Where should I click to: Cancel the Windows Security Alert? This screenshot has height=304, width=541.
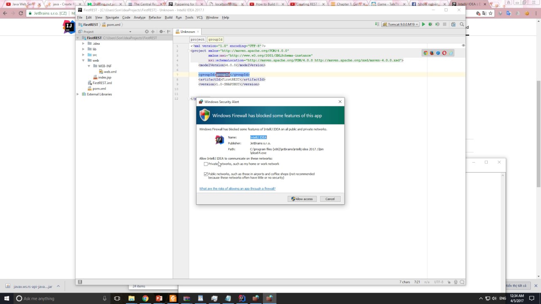tap(330, 199)
